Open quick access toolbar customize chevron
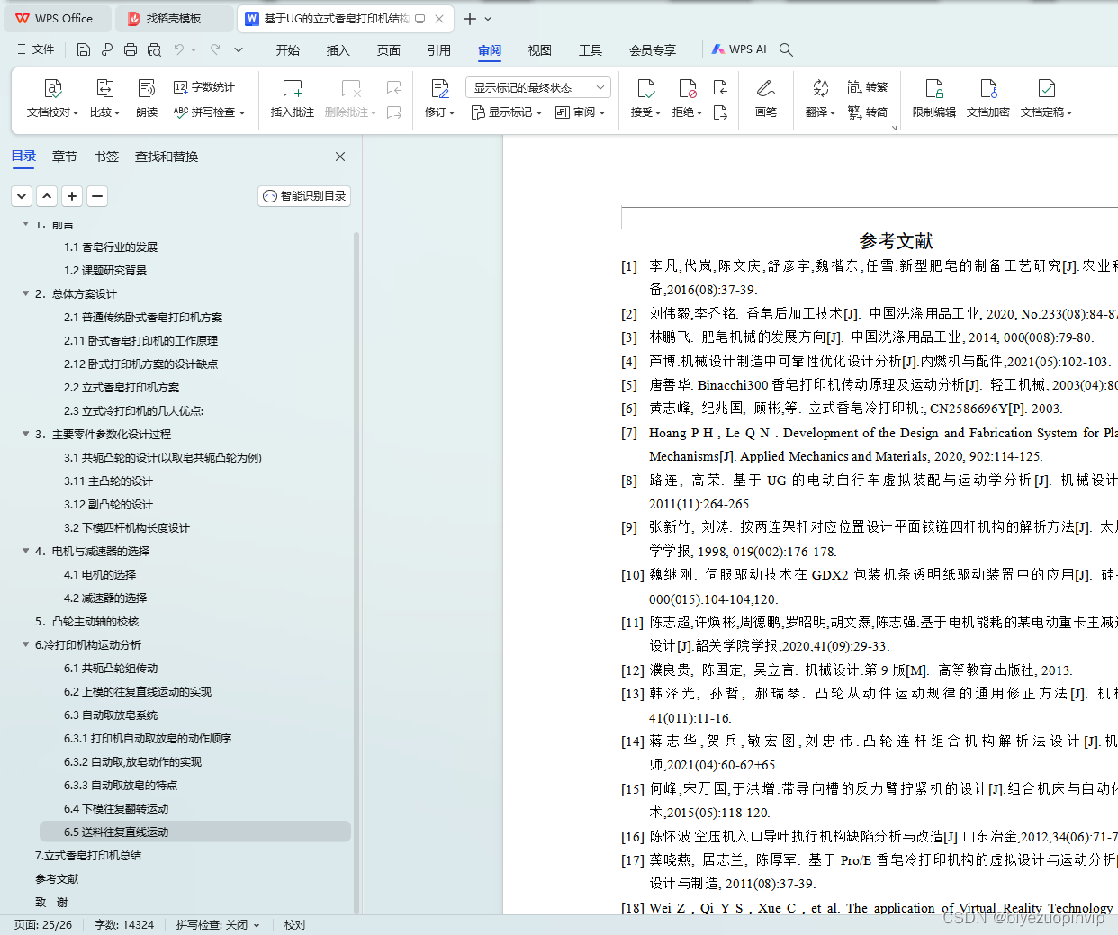 pos(239,49)
